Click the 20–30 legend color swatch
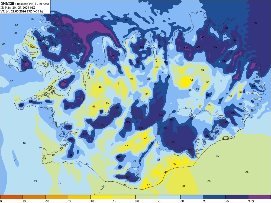Image resolution: width=271 pixels, height=203 pixels. [x=57, y=197]
